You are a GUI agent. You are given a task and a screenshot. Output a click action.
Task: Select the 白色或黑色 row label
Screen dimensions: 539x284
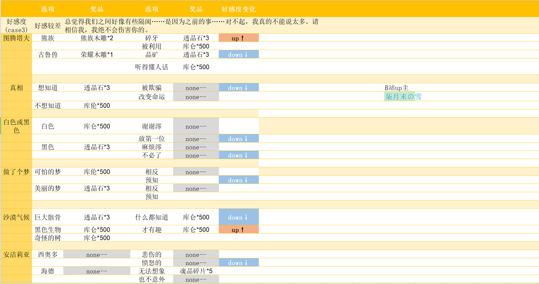(16, 126)
